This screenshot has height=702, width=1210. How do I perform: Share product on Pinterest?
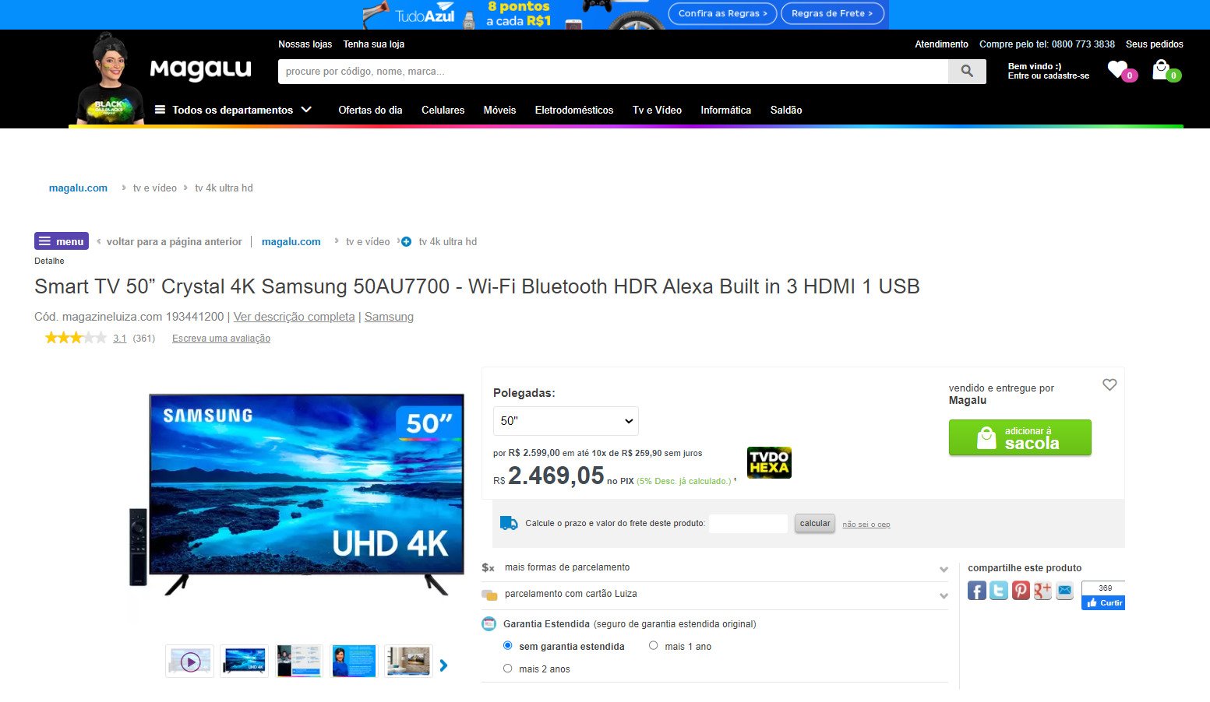pyautogui.click(x=1021, y=591)
